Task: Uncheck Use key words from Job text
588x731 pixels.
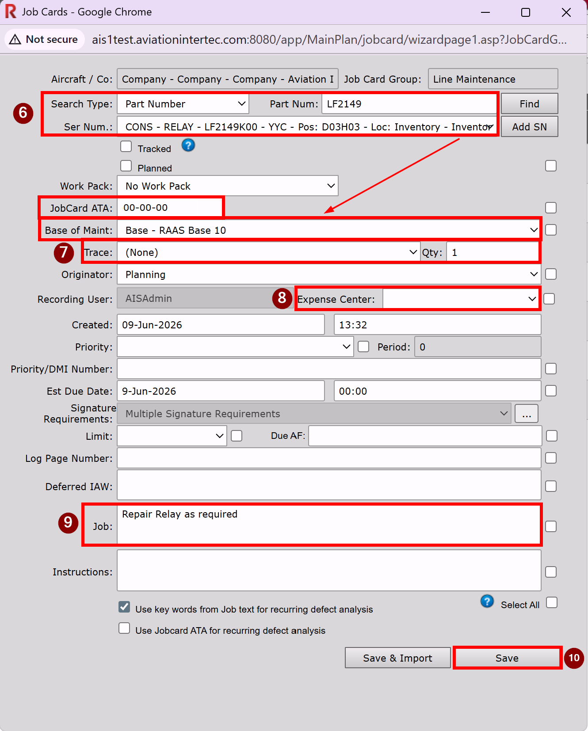Action: click(x=124, y=607)
